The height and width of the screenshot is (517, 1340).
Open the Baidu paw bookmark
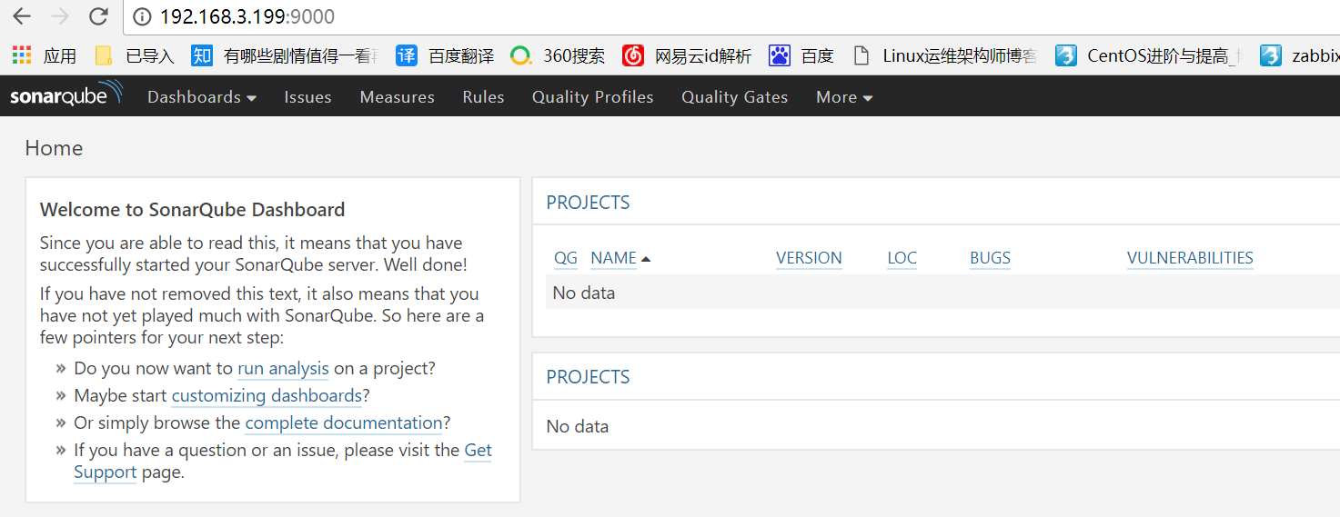(801, 55)
